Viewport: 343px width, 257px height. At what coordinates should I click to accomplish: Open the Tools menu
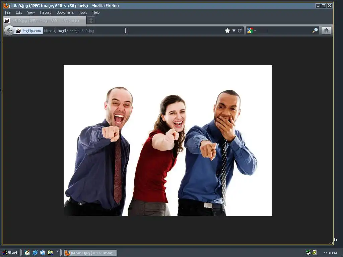[x=83, y=12]
